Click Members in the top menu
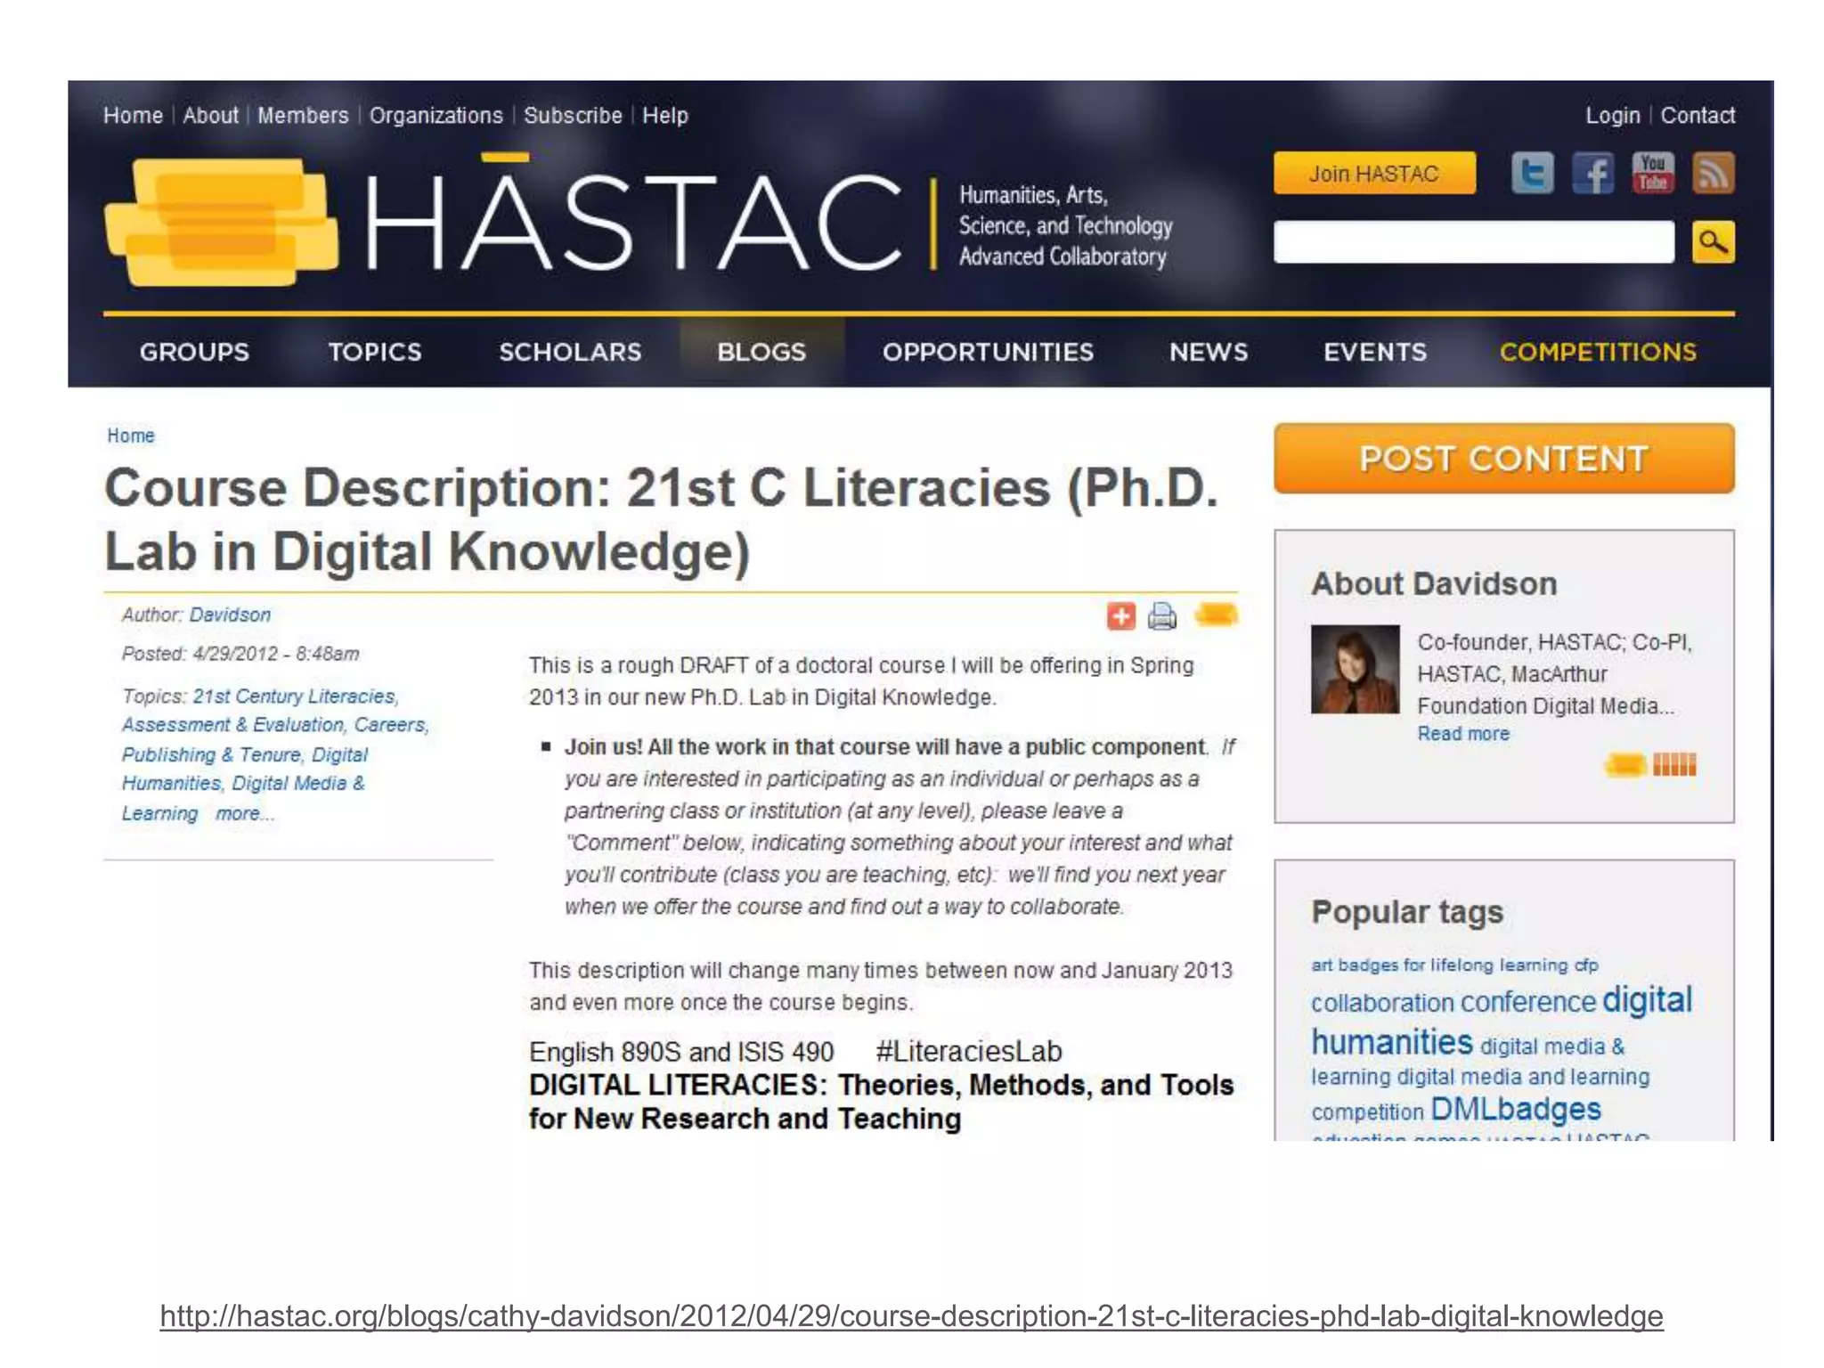 point(303,116)
